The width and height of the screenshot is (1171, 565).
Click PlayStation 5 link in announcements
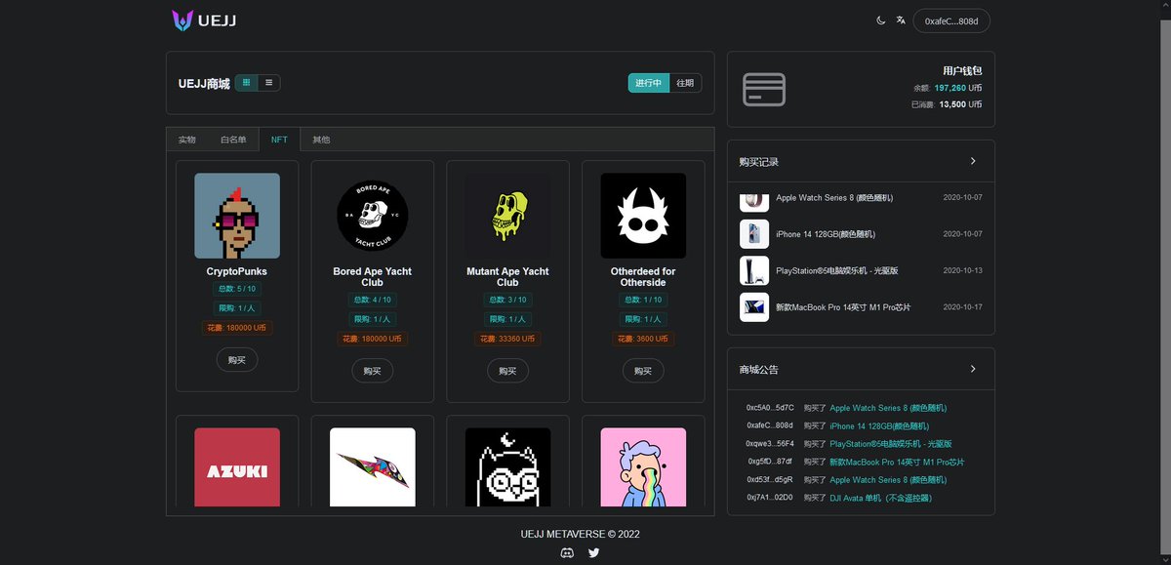point(891,444)
